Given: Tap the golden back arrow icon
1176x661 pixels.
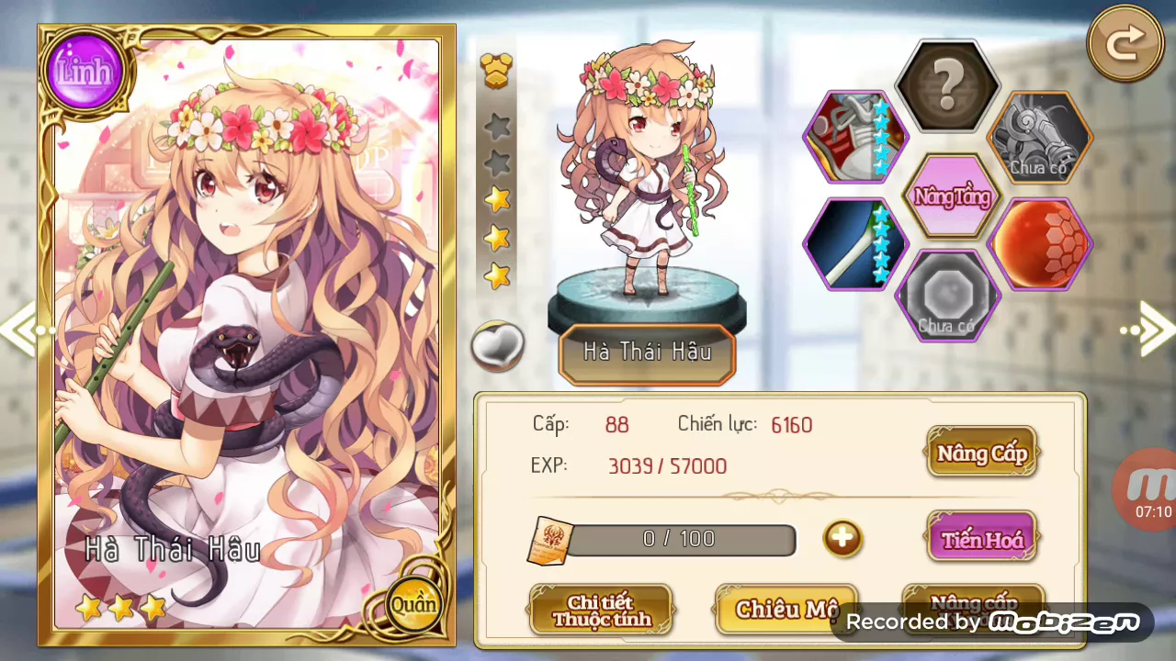Looking at the screenshot, I should pos(1125,43).
